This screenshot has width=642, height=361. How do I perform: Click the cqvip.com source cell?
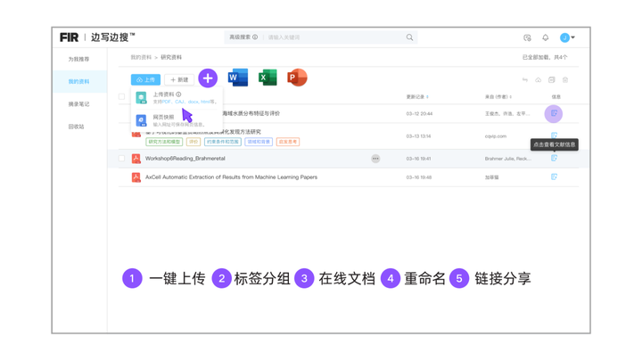click(x=496, y=136)
